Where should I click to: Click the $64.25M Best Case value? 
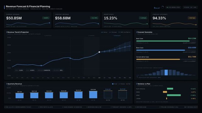tap(192, 39)
